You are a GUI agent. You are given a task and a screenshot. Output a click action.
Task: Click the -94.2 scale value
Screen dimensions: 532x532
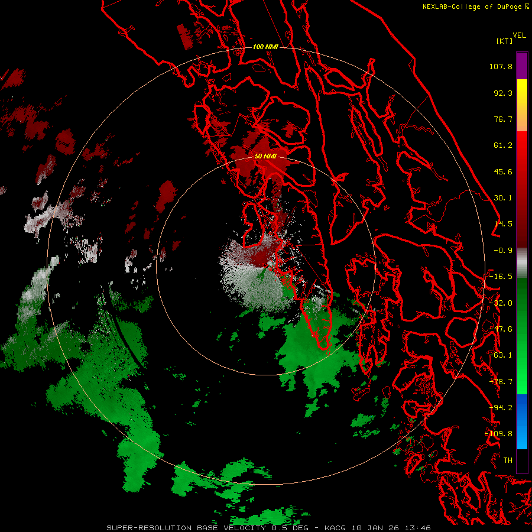501,408
